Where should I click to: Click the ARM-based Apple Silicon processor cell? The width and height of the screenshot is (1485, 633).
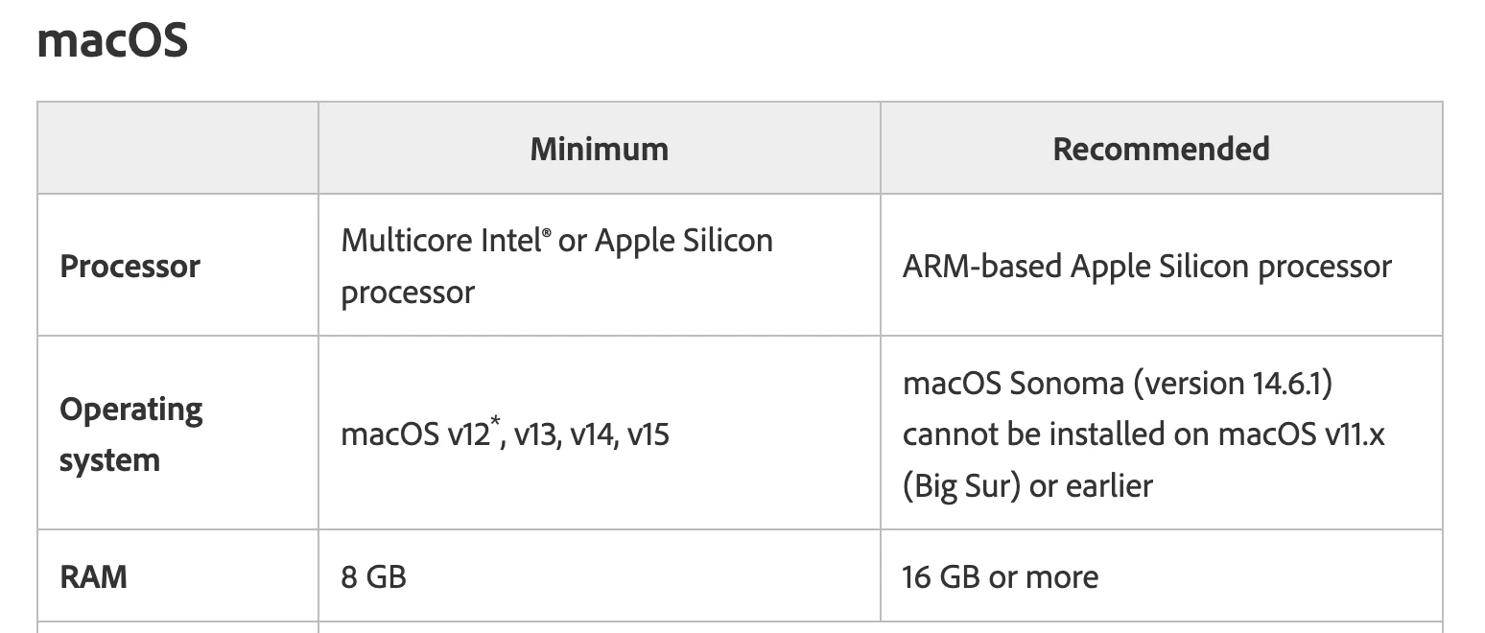point(1146,267)
